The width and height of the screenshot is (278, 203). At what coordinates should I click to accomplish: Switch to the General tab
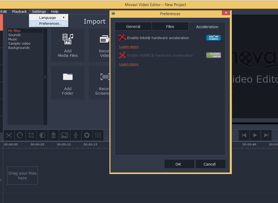point(133,27)
